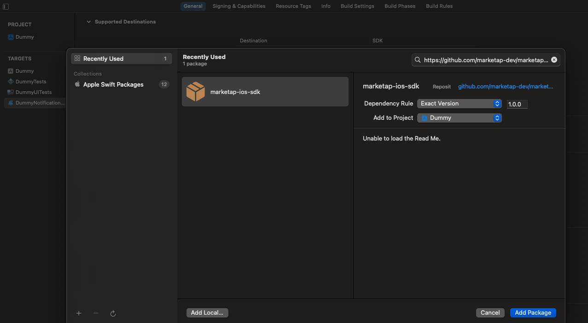Switch to Build Settings tab
Image resolution: width=588 pixels, height=323 pixels.
(357, 6)
